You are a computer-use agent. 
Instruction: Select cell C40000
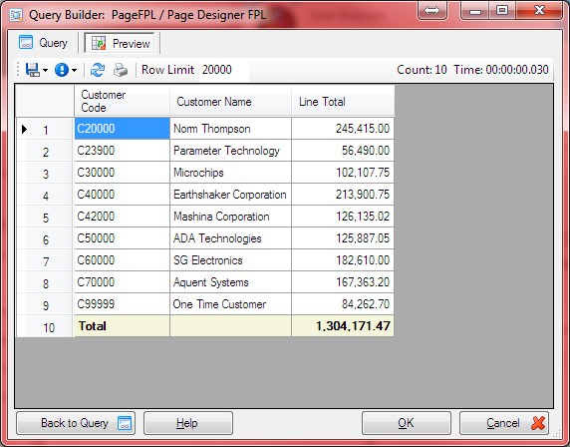coord(122,195)
